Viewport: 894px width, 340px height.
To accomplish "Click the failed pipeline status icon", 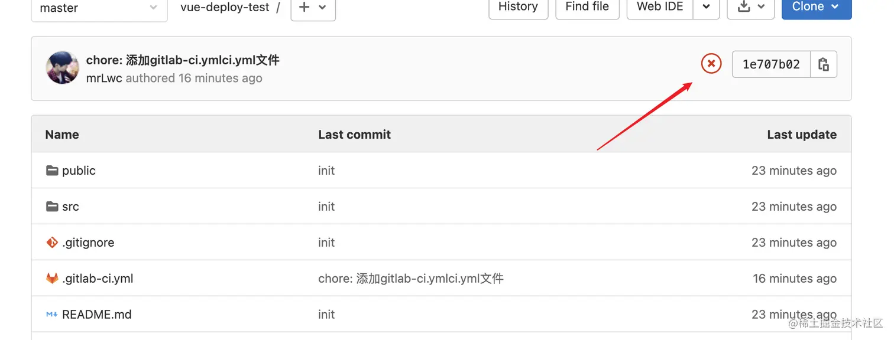I will coord(711,63).
